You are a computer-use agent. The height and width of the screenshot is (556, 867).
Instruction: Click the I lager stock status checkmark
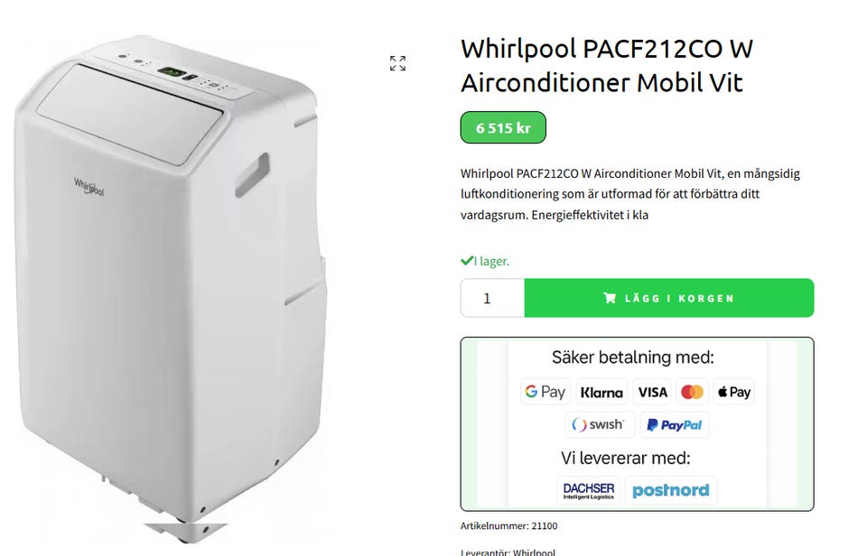pos(467,260)
